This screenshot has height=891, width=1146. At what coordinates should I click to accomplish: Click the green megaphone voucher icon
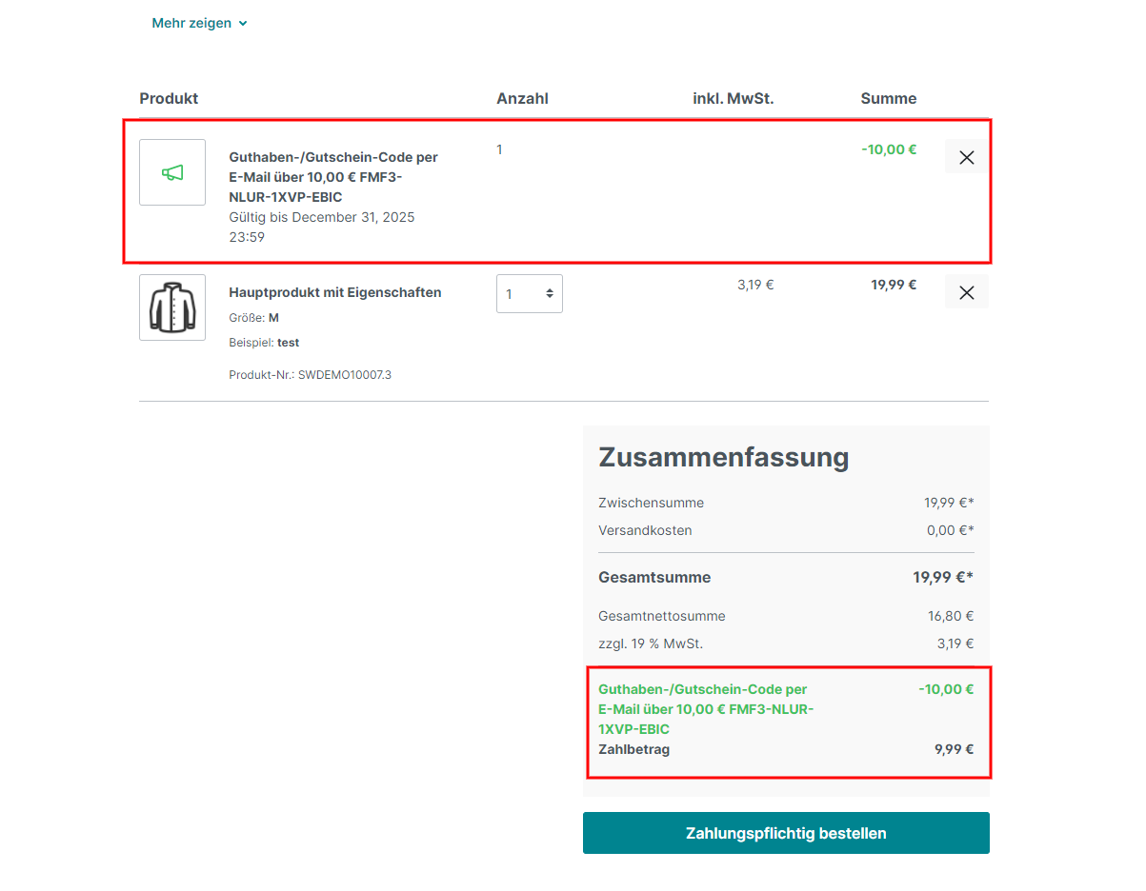pyautogui.click(x=172, y=172)
